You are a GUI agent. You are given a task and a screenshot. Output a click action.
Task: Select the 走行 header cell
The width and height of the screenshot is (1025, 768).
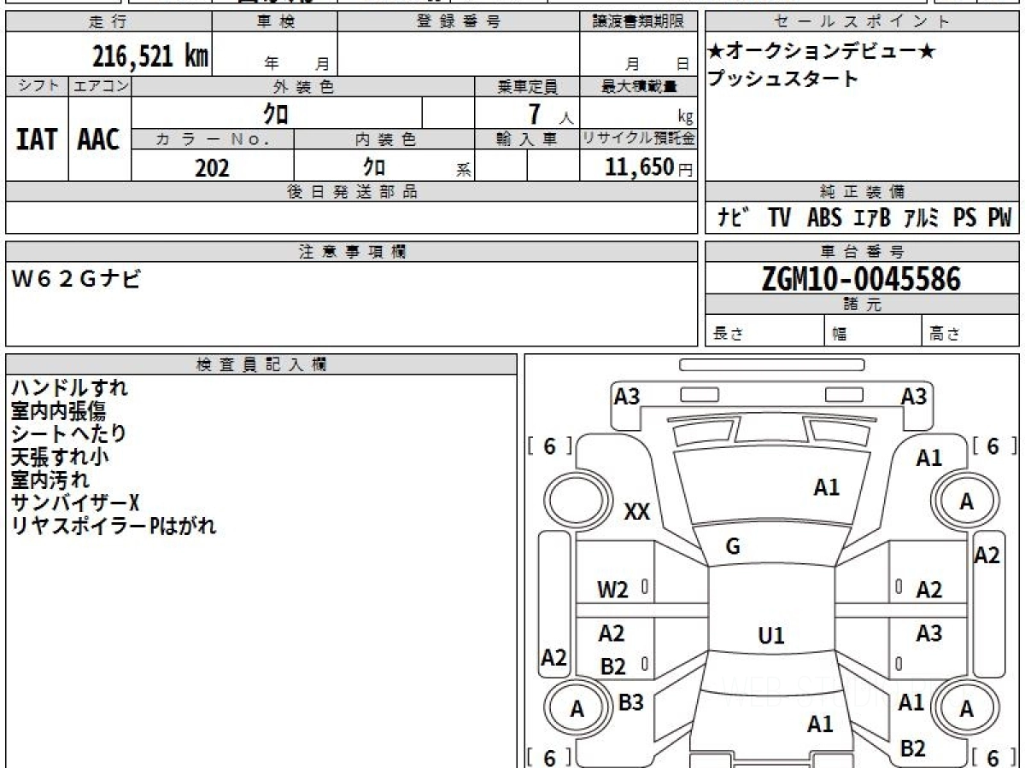pos(108,22)
